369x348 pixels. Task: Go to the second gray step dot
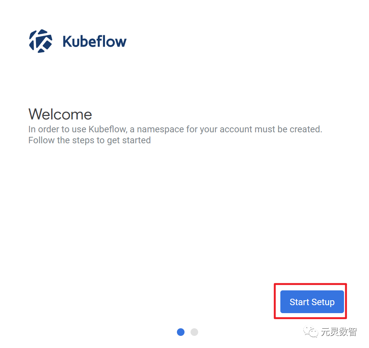click(x=194, y=332)
